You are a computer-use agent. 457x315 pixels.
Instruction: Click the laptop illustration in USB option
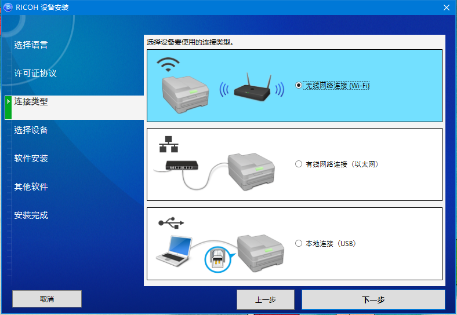[x=174, y=251]
